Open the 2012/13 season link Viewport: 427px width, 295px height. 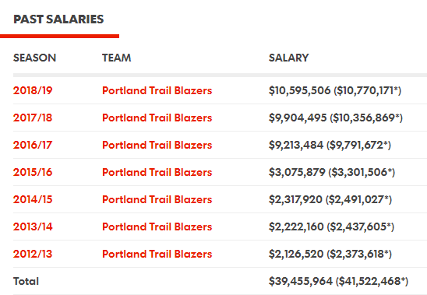coord(33,254)
